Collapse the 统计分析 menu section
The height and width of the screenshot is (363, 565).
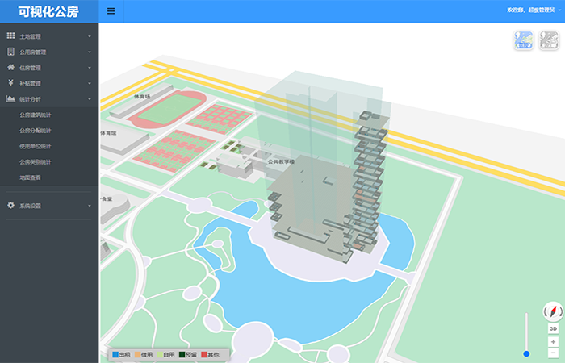tap(90, 98)
